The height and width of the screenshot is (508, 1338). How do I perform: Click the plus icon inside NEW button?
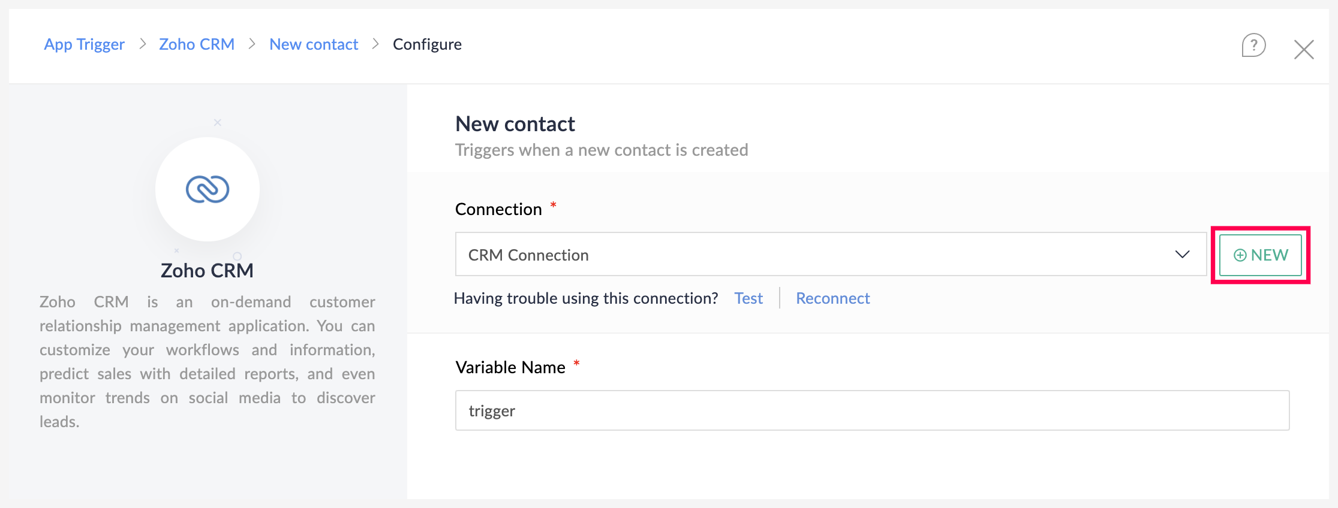point(1240,255)
